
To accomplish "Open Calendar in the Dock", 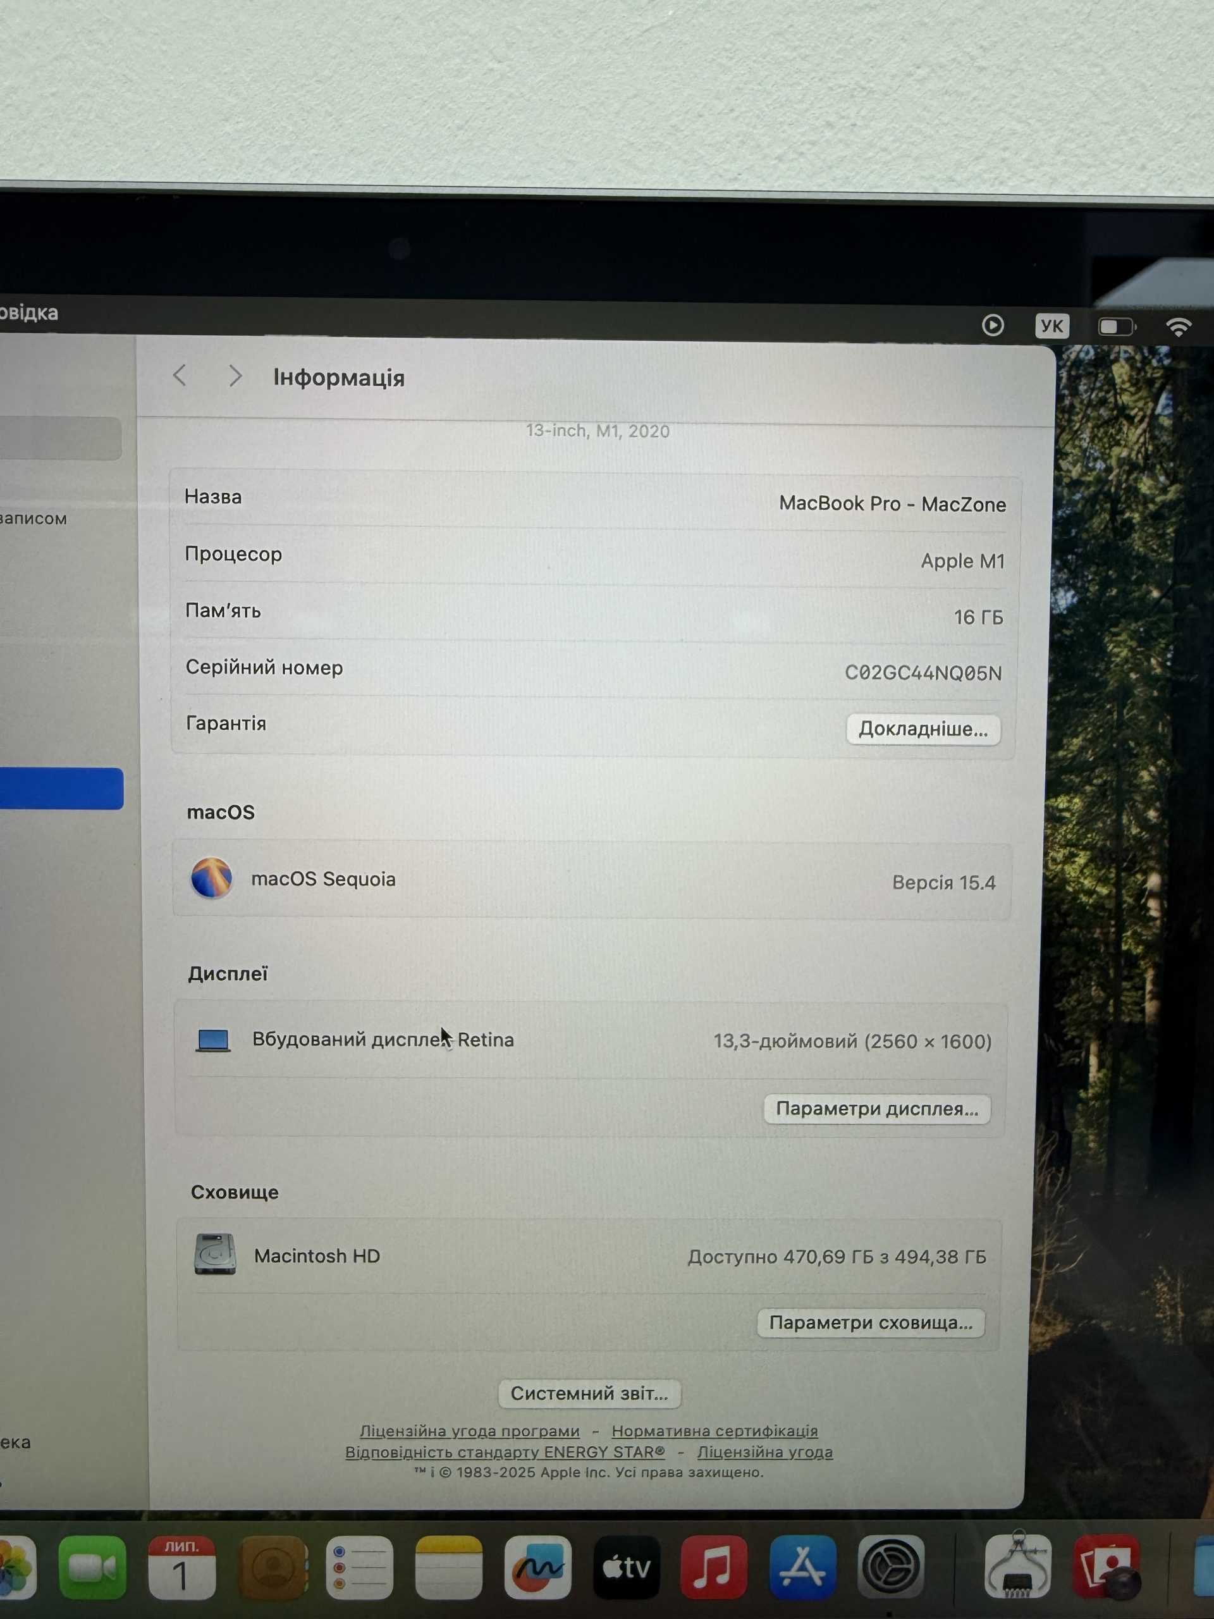I will 181,1567.
